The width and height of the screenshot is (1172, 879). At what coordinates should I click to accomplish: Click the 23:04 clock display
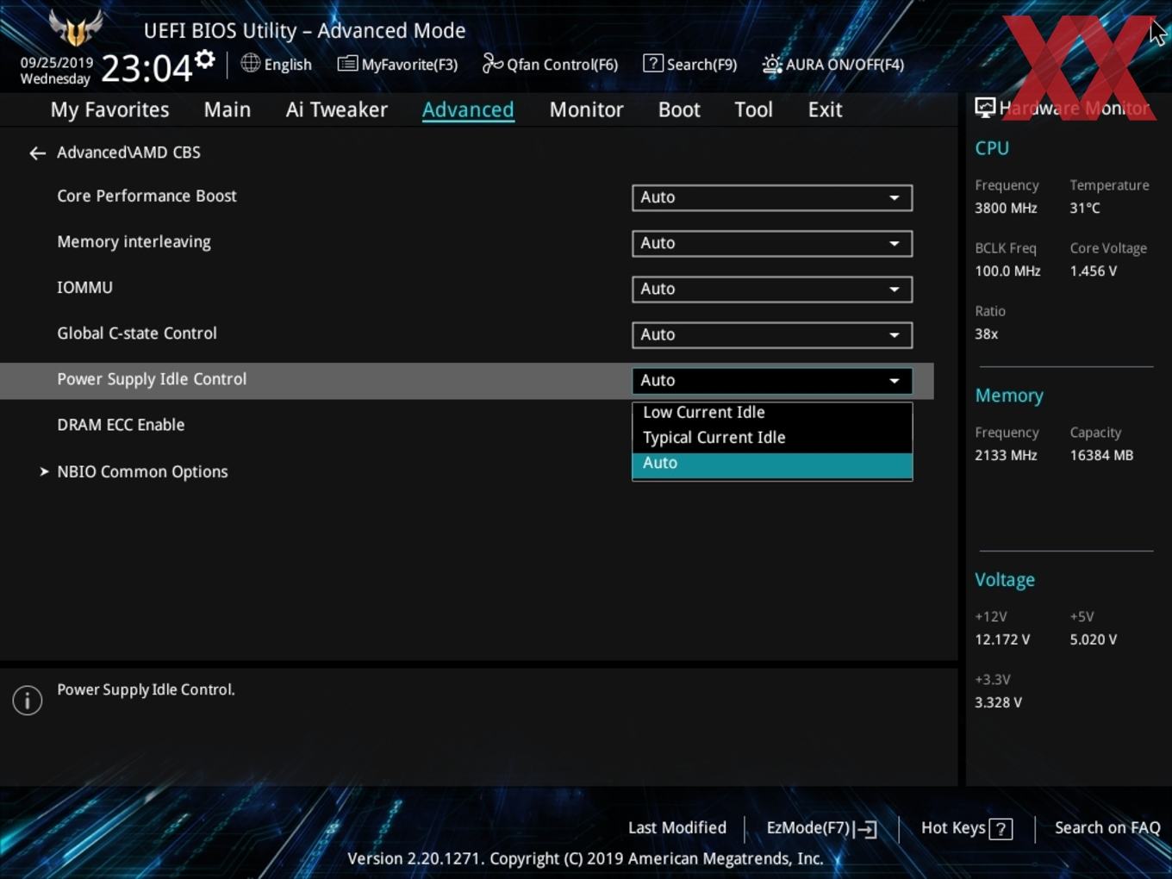(146, 67)
